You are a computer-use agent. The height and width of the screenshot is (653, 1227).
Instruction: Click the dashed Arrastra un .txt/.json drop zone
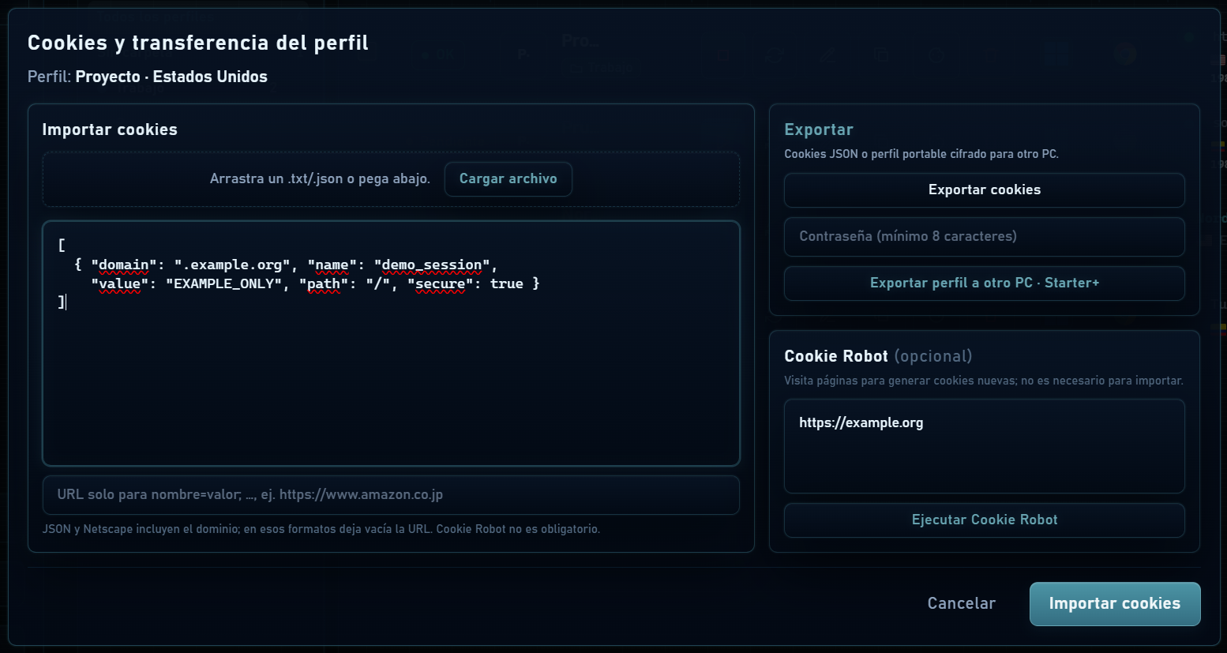coord(391,179)
